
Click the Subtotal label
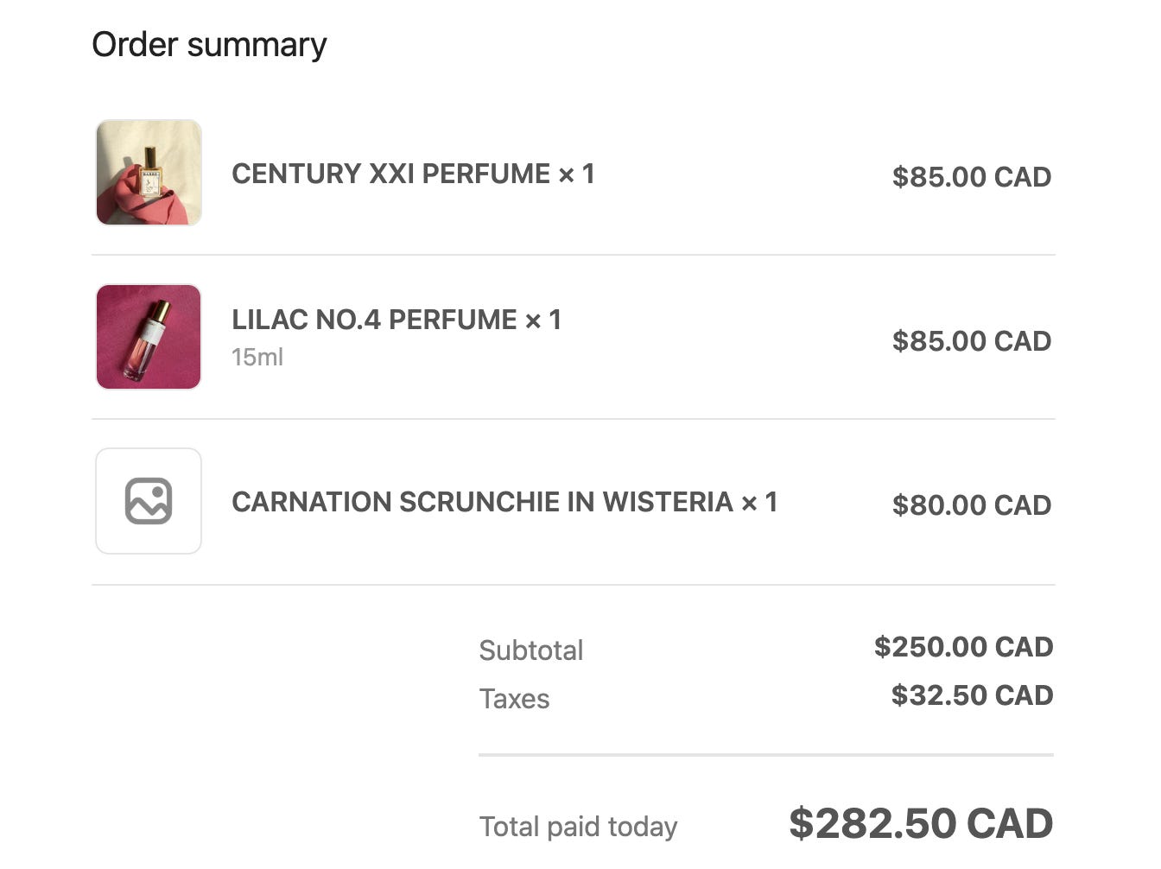(x=531, y=650)
